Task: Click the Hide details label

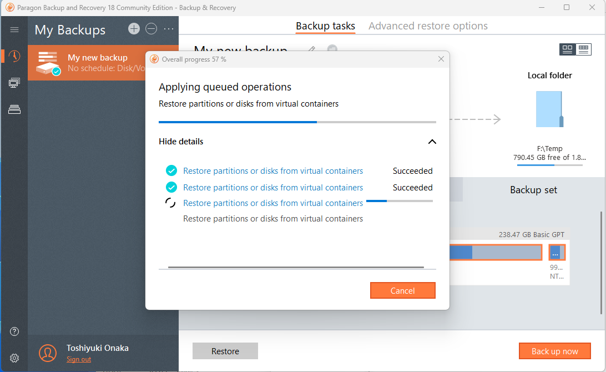Action: click(x=181, y=142)
